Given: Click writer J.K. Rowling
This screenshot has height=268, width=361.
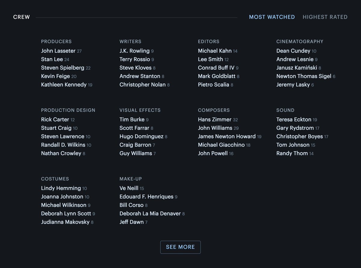Looking at the screenshot, I should pos(134,51).
